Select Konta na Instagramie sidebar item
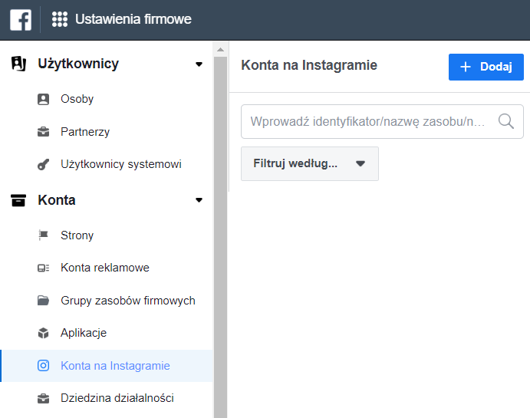Viewport: 530px width, 418px height. coord(107,366)
